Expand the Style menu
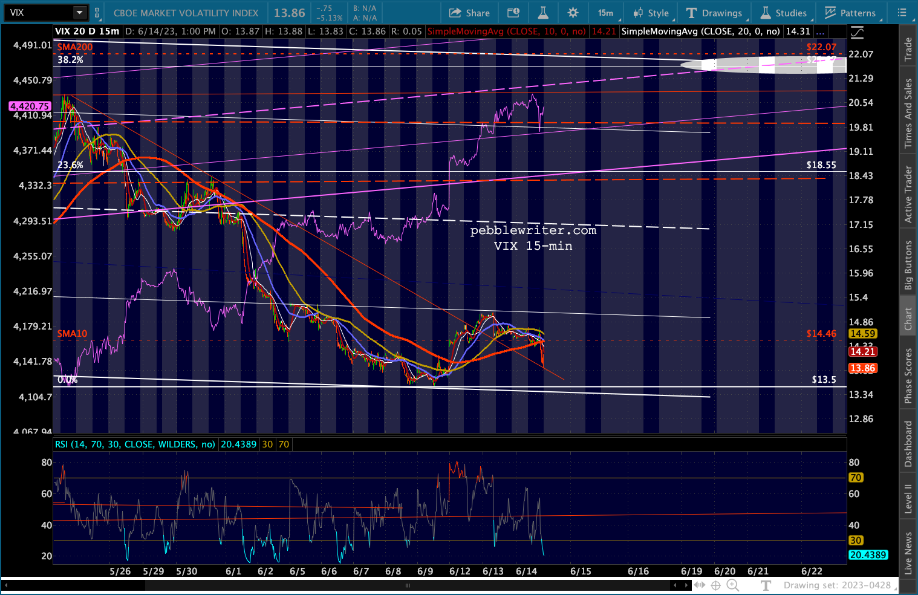The image size is (918, 595). pos(651,13)
